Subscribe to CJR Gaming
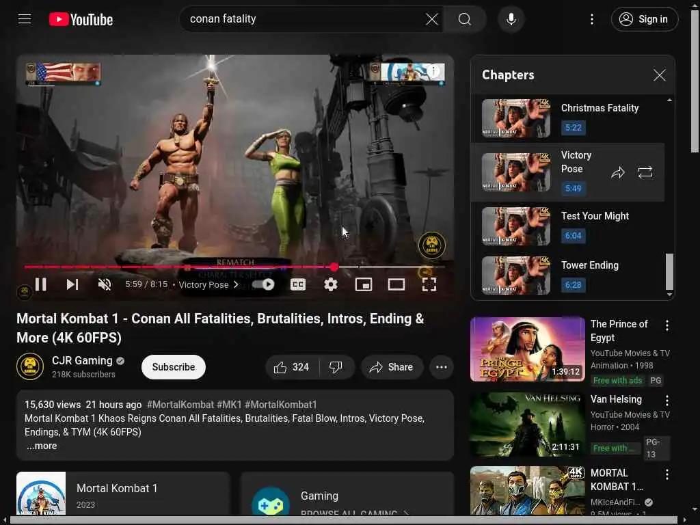The width and height of the screenshot is (700, 525). 173,367
